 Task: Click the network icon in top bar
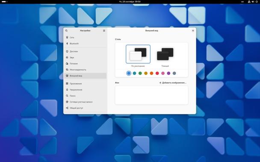point(249,2)
